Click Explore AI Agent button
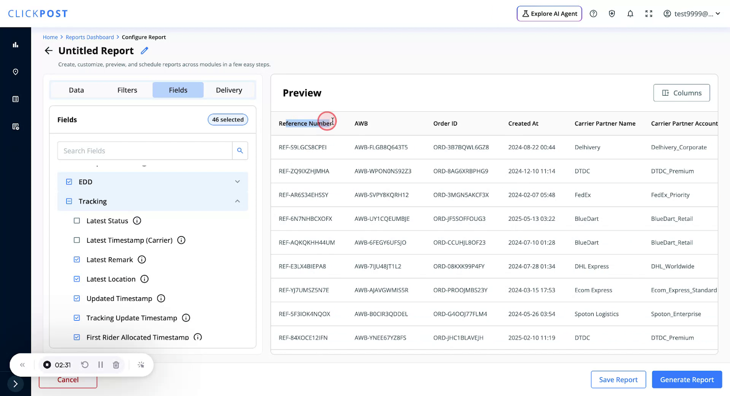This screenshot has height=396, width=730. 549,14
